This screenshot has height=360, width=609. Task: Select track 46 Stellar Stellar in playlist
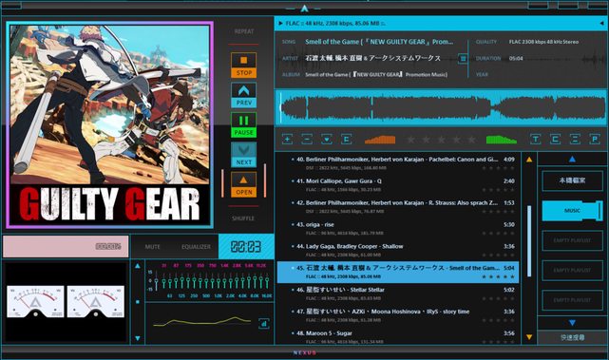398,294
